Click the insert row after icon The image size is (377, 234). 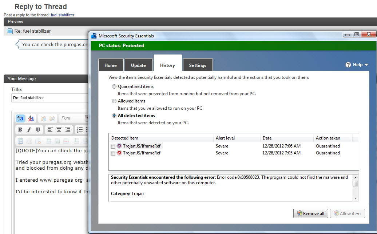(x=57, y=141)
